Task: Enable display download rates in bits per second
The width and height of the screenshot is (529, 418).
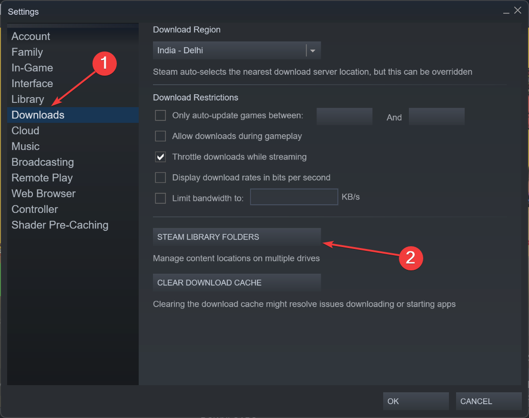Action: point(160,178)
